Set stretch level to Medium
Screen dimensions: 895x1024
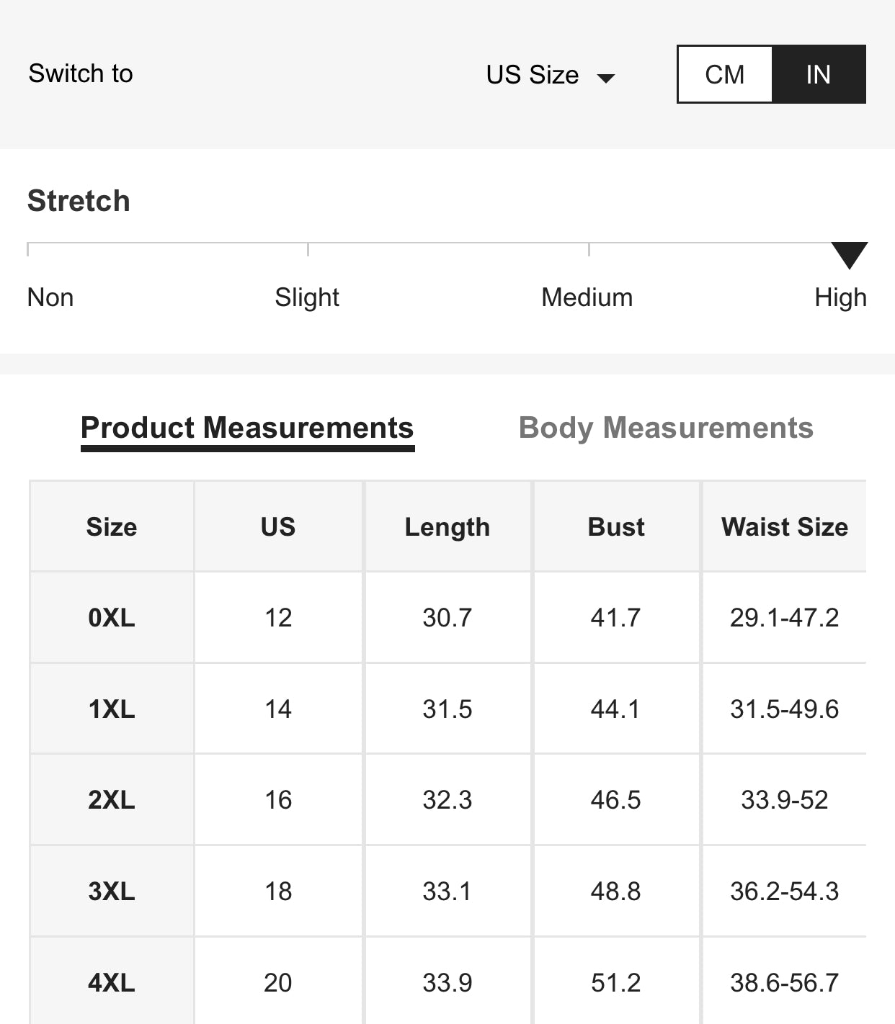[x=587, y=297]
